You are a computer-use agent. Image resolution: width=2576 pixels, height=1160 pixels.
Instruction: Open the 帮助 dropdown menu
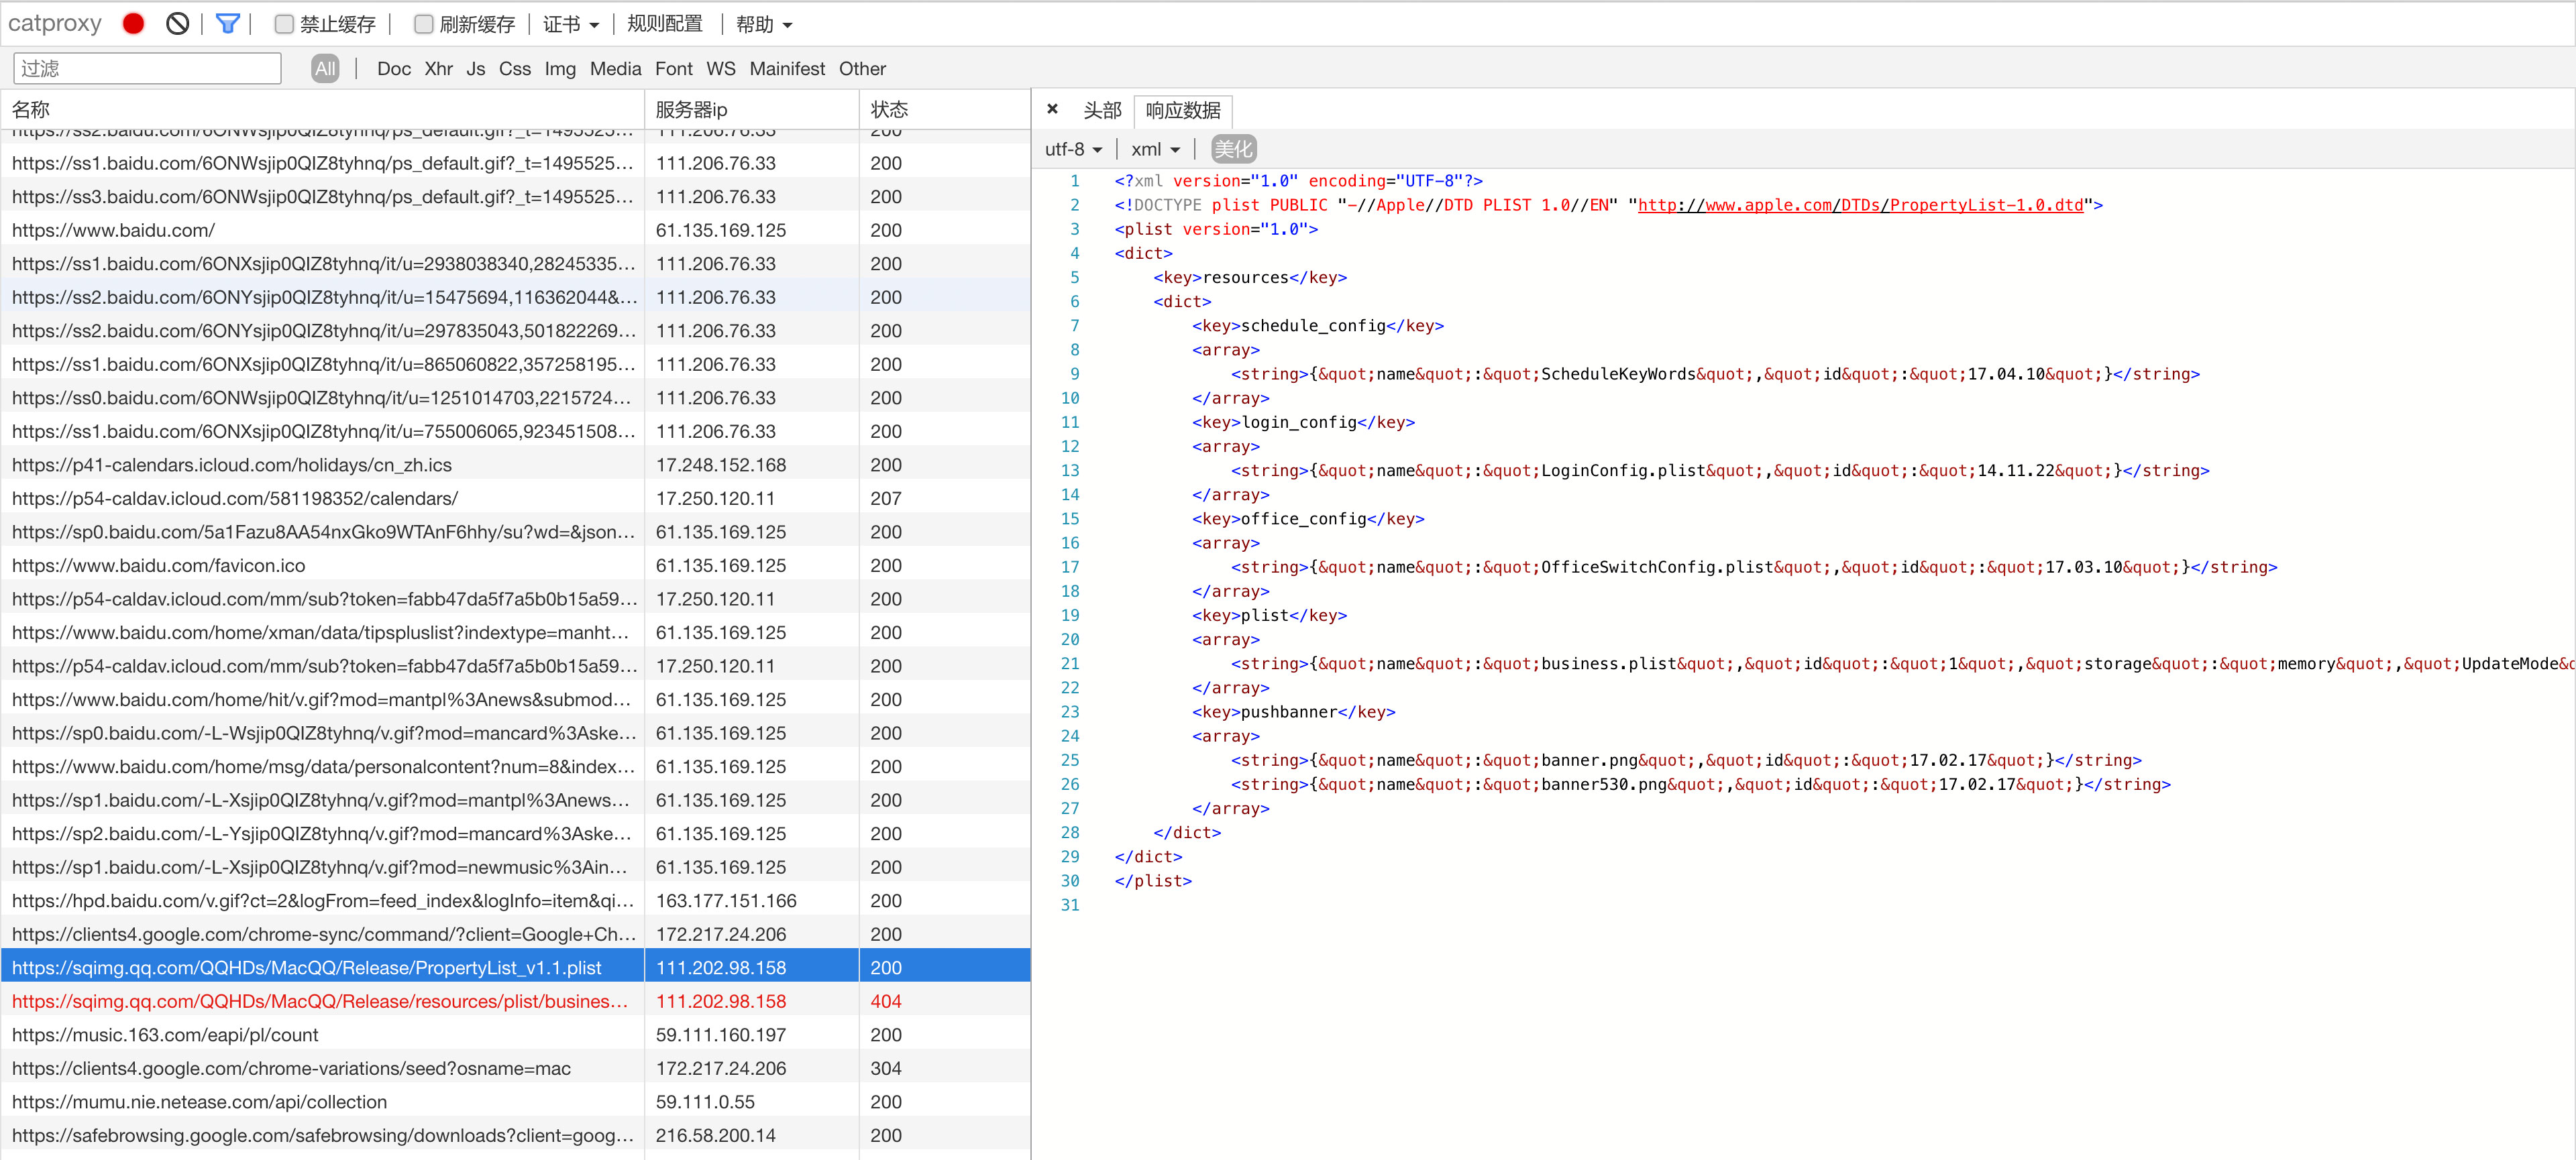pos(763,24)
